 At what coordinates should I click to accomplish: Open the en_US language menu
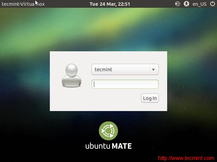tap(199, 4)
